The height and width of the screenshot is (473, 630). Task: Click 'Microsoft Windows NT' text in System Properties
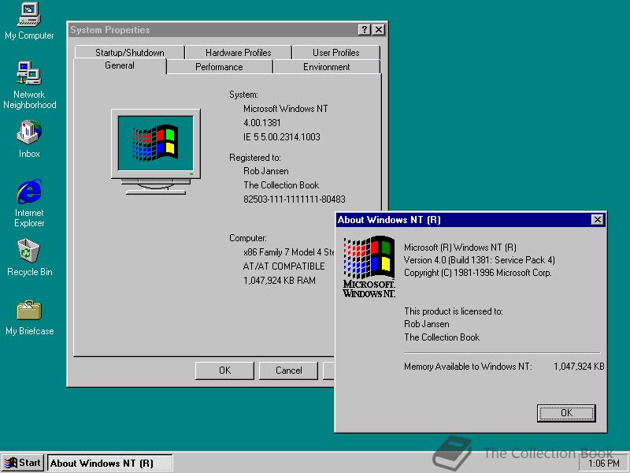286,109
